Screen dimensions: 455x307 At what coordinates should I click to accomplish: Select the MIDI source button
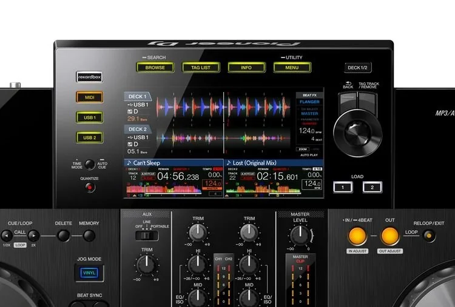(89, 97)
